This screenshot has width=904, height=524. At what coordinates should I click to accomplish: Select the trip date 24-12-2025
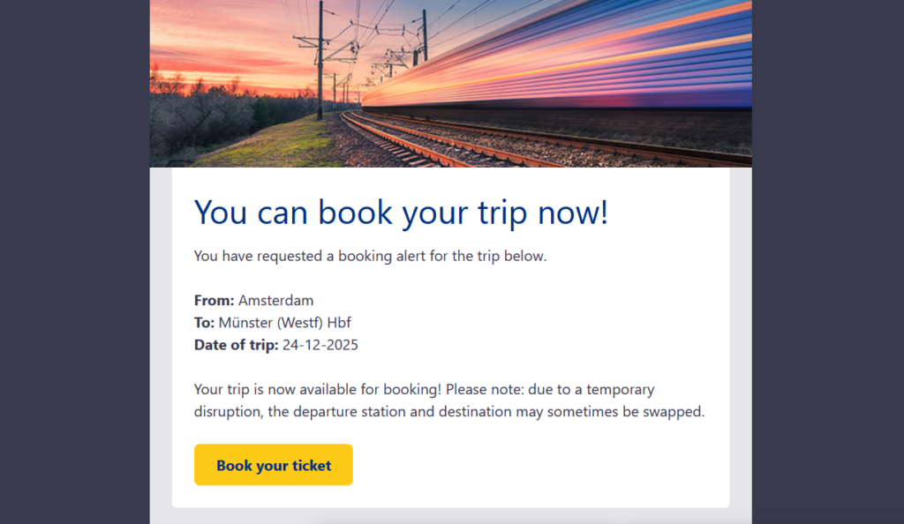tap(320, 345)
